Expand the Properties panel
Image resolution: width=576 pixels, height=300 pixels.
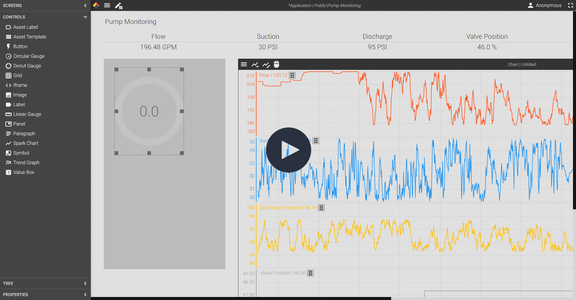[x=85, y=295]
